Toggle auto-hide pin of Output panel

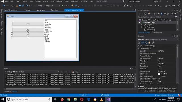(x=133, y=69)
